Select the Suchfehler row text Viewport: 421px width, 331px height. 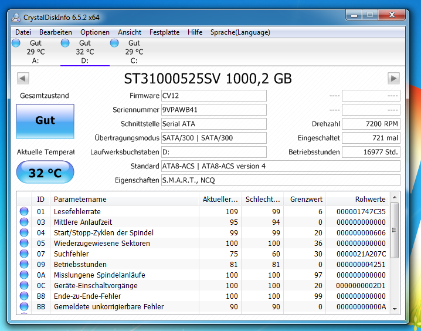point(71,254)
